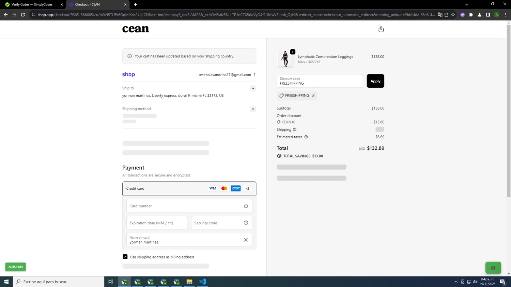Open the Windows Start menu
Screen dimensions: 511x287
coord(6,282)
